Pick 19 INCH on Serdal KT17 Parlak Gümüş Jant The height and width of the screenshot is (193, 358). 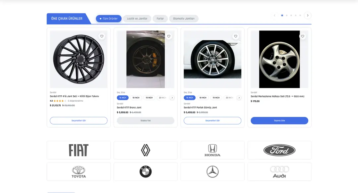pos(216,98)
